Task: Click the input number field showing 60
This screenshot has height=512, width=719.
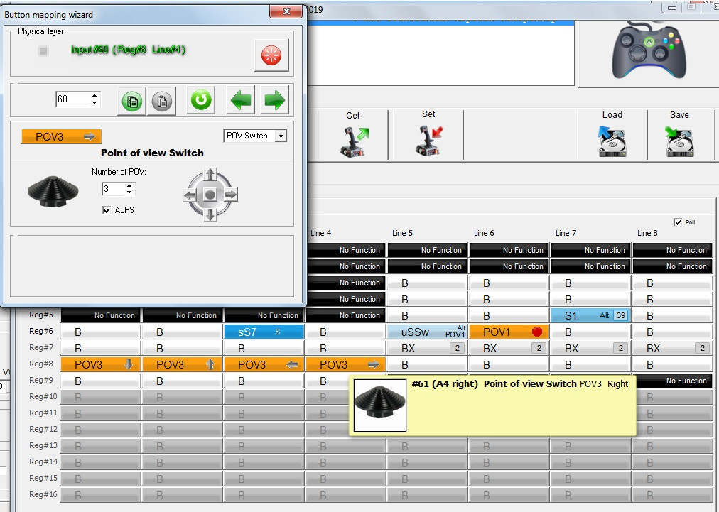Action: [x=72, y=99]
